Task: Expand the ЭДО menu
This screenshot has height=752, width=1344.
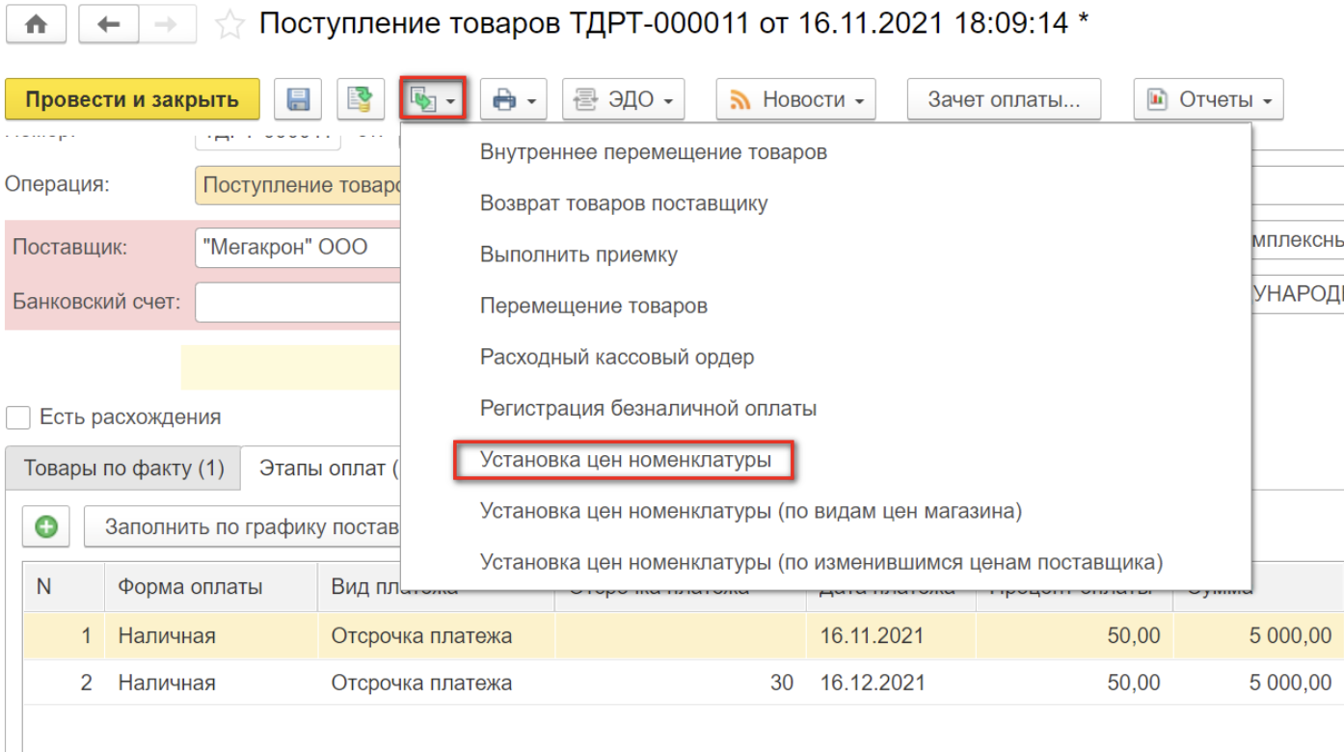Action: click(x=624, y=99)
